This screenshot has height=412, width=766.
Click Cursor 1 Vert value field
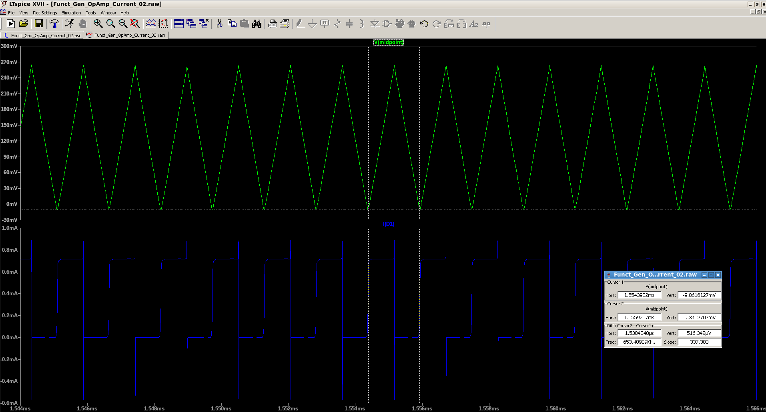coord(699,295)
